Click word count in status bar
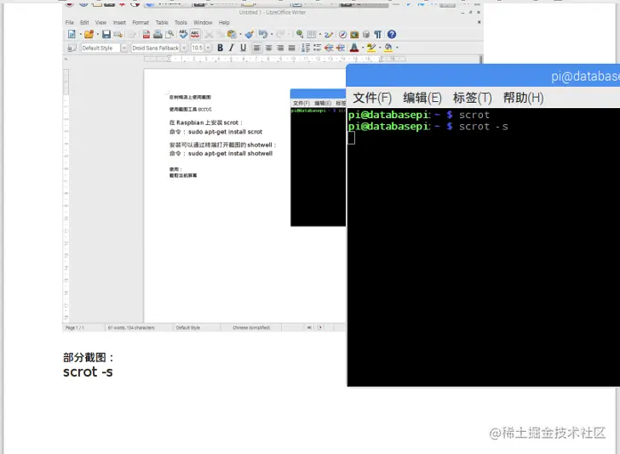620x454 pixels. click(x=131, y=327)
